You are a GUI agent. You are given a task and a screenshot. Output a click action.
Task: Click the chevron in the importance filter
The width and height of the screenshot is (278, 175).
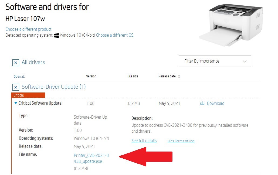tap(245, 61)
